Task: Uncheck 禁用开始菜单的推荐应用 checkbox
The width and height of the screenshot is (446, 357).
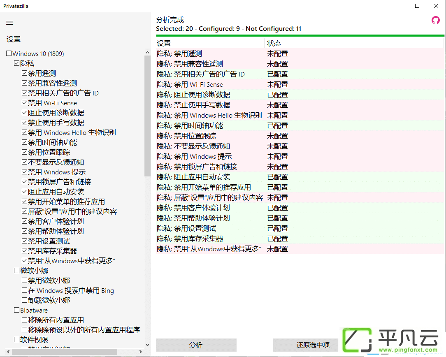Action: (24, 202)
